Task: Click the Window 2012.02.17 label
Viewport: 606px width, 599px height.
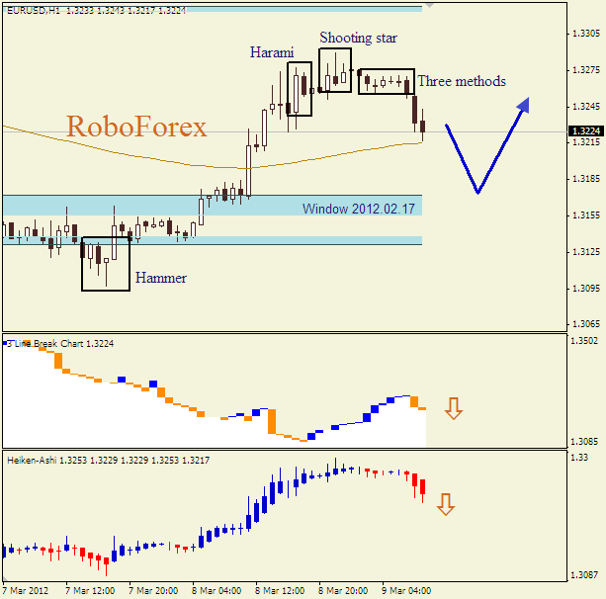Action: (360, 209)
